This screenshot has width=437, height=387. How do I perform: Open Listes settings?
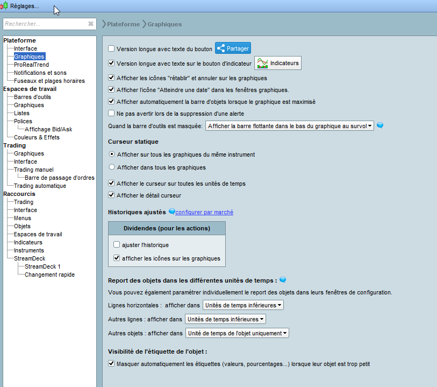pyautogui.click(x=22, y=113)
